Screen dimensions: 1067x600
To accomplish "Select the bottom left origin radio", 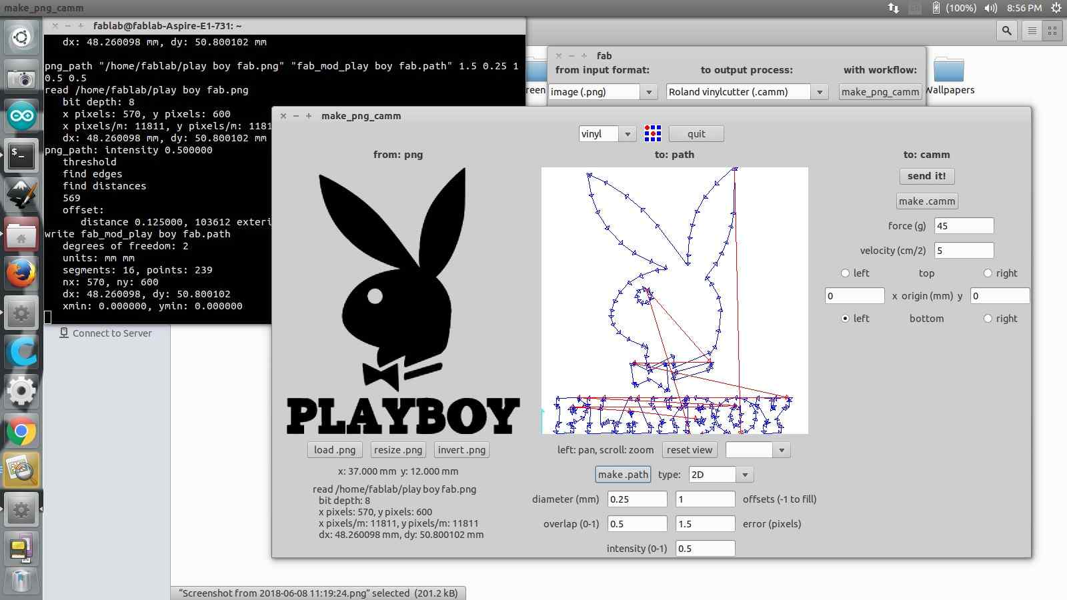I will click(x=845, y=319).
